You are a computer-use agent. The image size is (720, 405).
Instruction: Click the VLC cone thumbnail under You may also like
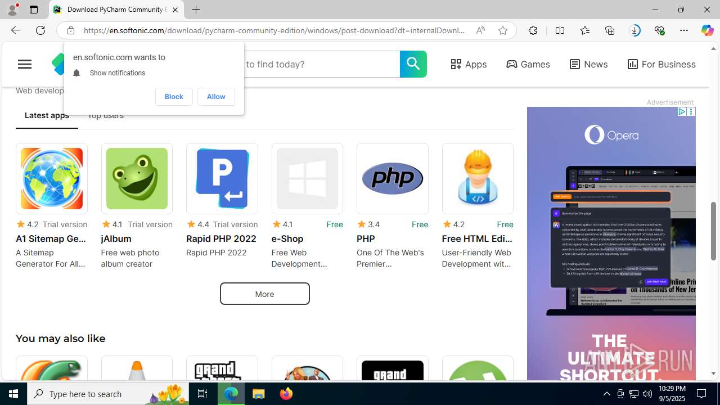click(137, 368)
